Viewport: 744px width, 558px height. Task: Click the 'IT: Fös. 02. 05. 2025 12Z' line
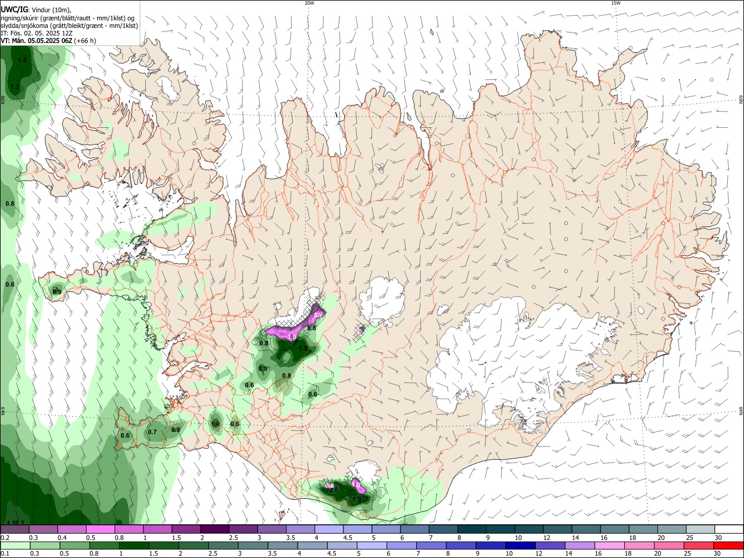pyautogui.click(x=37, y=33)
